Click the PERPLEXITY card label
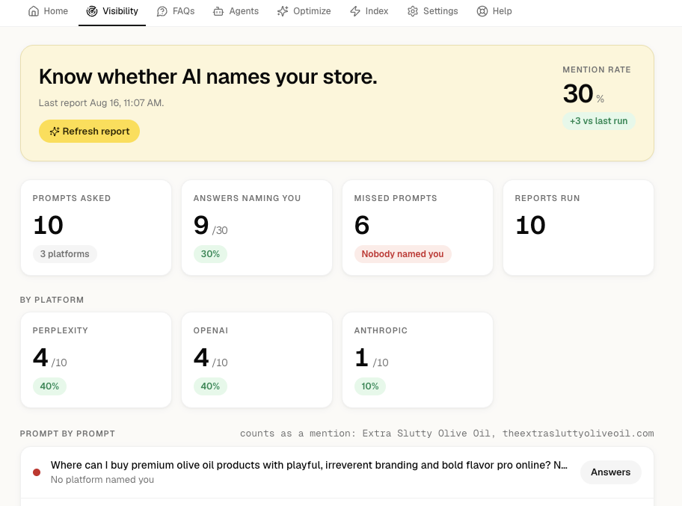Screen dimensions: 682x506 pos(61,330)
